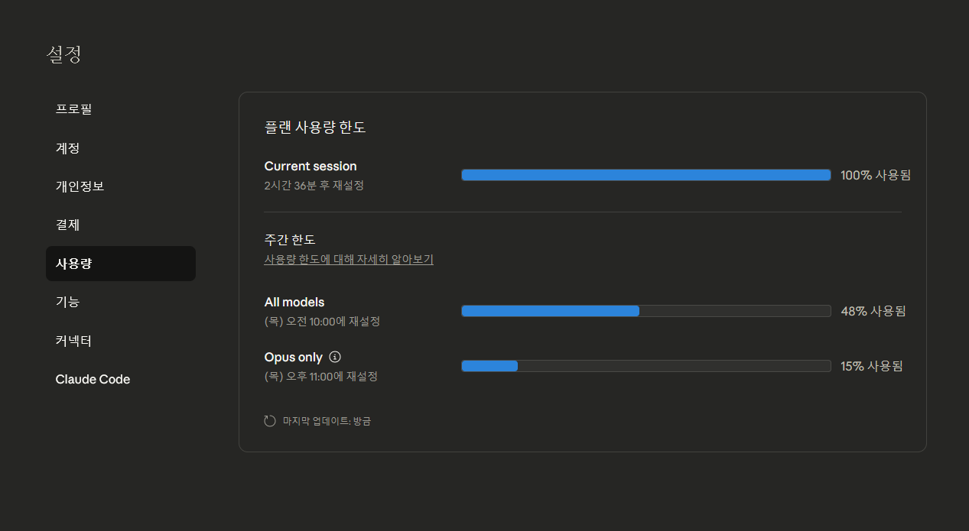Click the 플랜 사용량 한도 heading
969x531 pixels.
click(x=315, y=128)
